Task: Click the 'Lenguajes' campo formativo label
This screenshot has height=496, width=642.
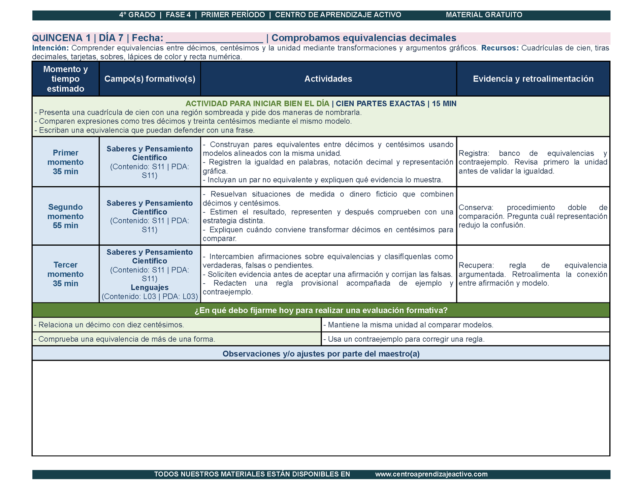Action: [150, 288]
